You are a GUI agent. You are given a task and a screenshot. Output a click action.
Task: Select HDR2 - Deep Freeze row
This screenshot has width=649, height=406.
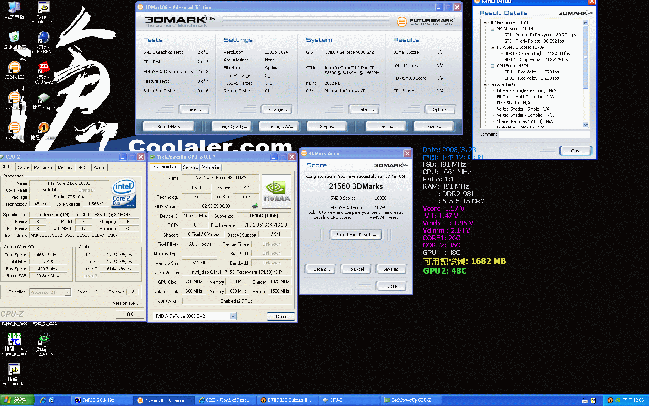pos(536,60)
